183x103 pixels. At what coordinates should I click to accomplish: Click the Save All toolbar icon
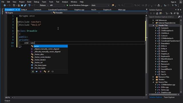coord(25,5)
